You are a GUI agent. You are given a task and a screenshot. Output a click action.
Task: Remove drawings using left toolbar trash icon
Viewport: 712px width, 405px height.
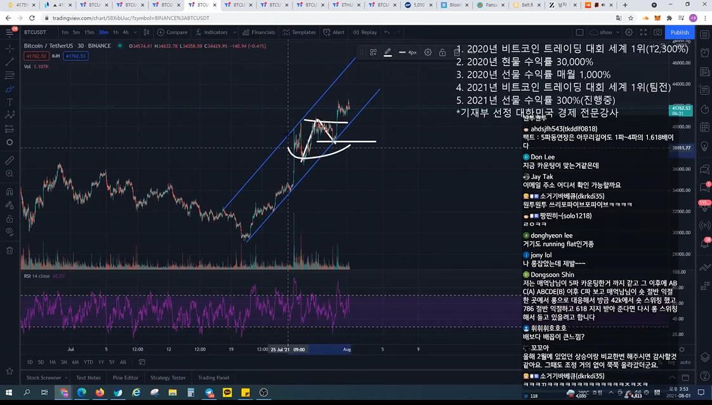click(10, 250)
